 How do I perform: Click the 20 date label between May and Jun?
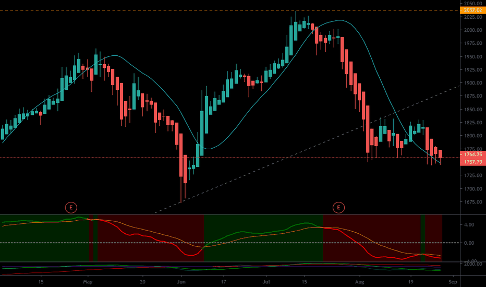pyautogui.click(x=142, y=282)
